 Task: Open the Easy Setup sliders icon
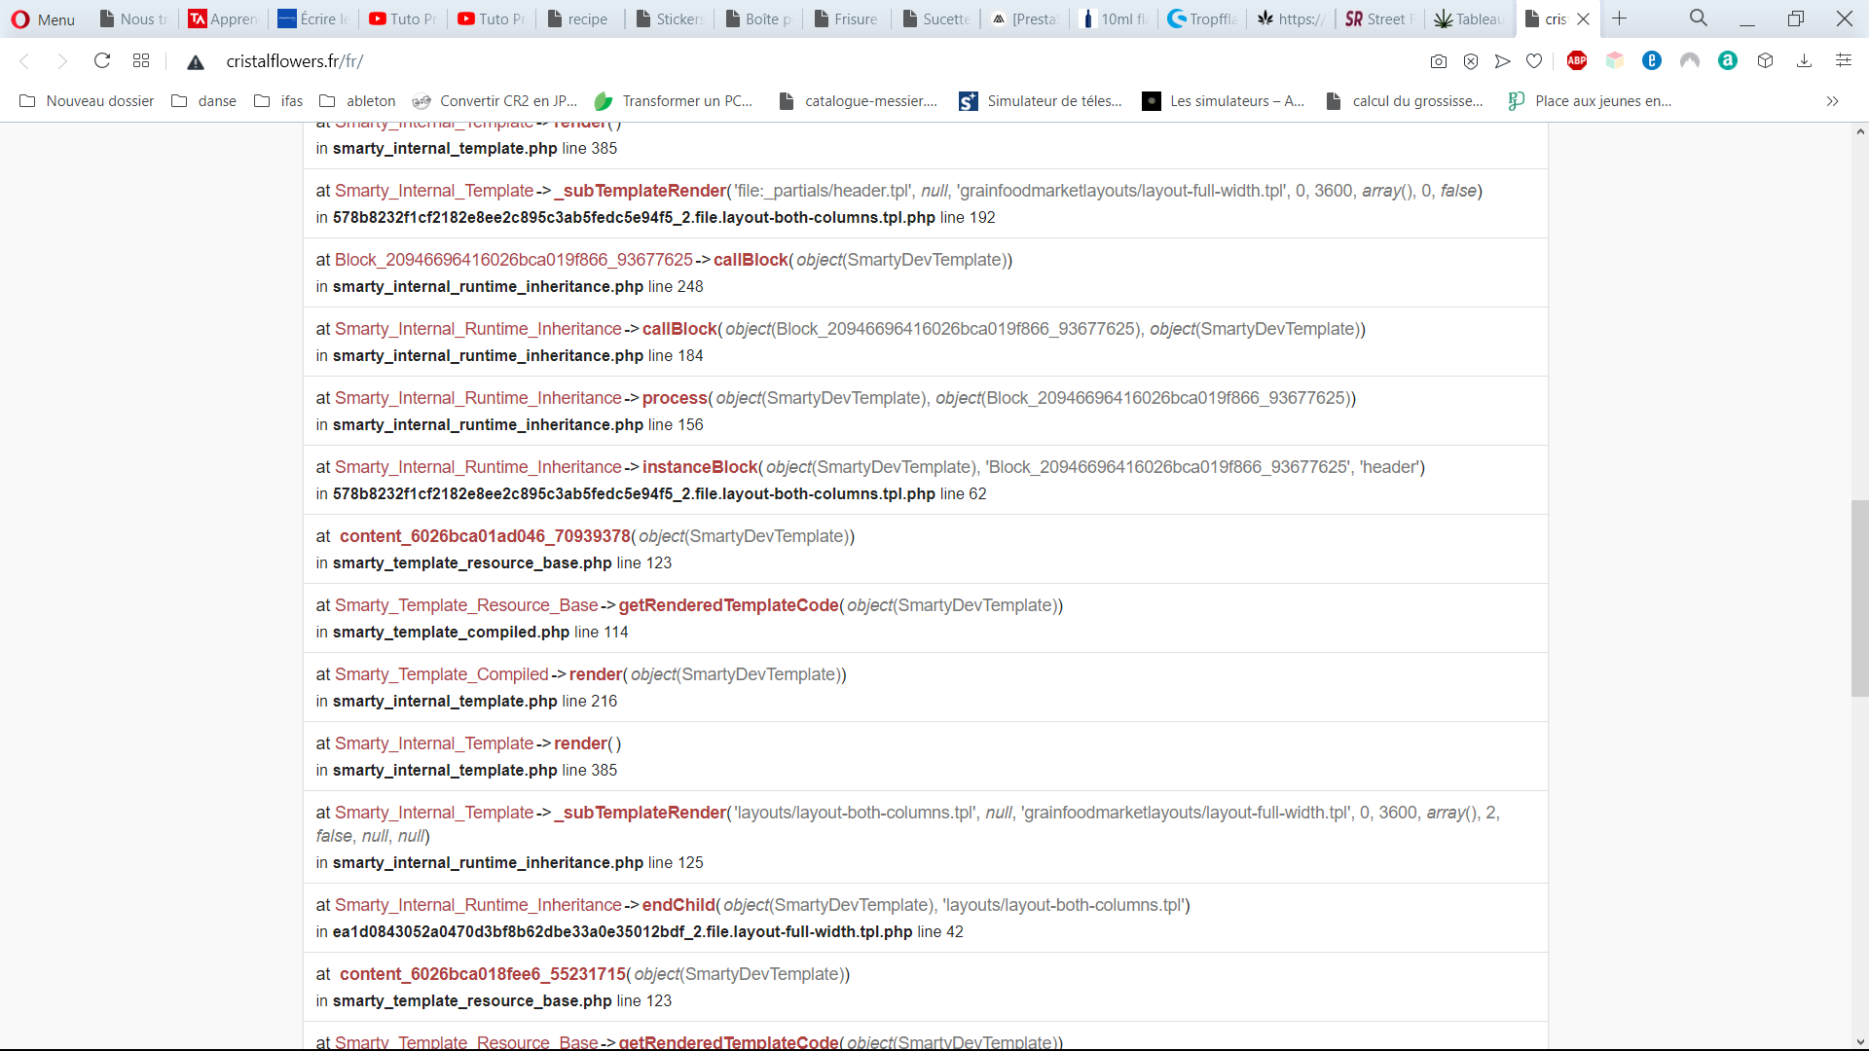click(x=1843, y=61)
